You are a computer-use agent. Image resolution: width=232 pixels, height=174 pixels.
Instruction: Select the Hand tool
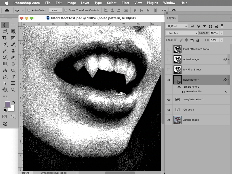[5, 90]
